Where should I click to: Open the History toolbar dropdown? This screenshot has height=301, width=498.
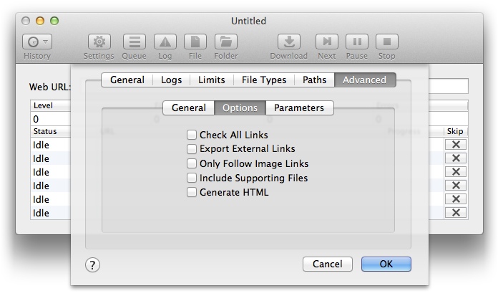point(36,42)
